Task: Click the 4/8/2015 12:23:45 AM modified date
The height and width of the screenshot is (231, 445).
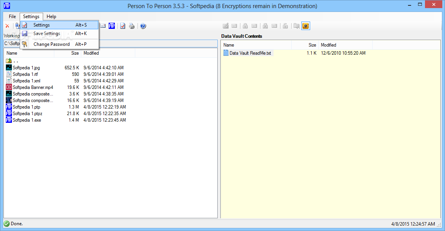Action: 105,120
